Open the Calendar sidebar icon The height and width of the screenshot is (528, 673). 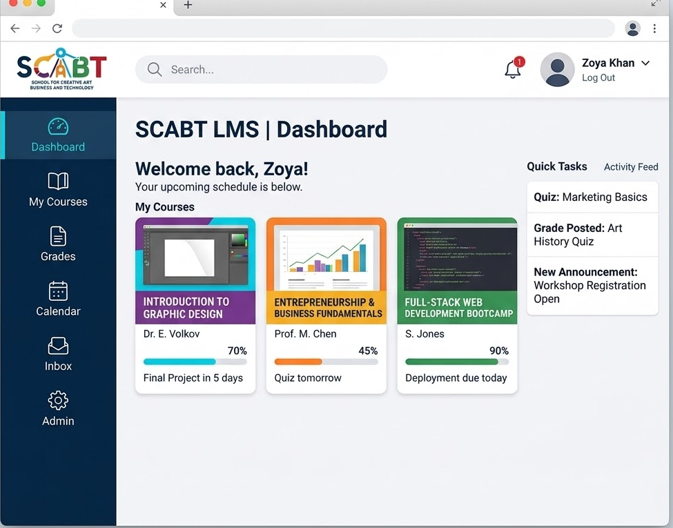[58, 291]
